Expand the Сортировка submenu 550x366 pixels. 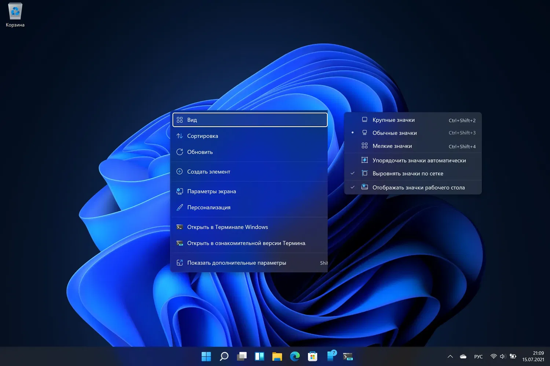tap(202, 136)
